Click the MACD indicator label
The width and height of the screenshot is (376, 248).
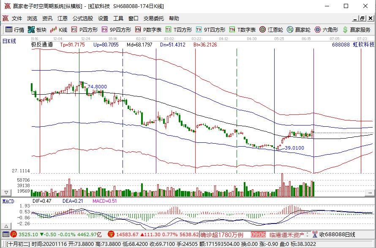click(x=8, y=201)
